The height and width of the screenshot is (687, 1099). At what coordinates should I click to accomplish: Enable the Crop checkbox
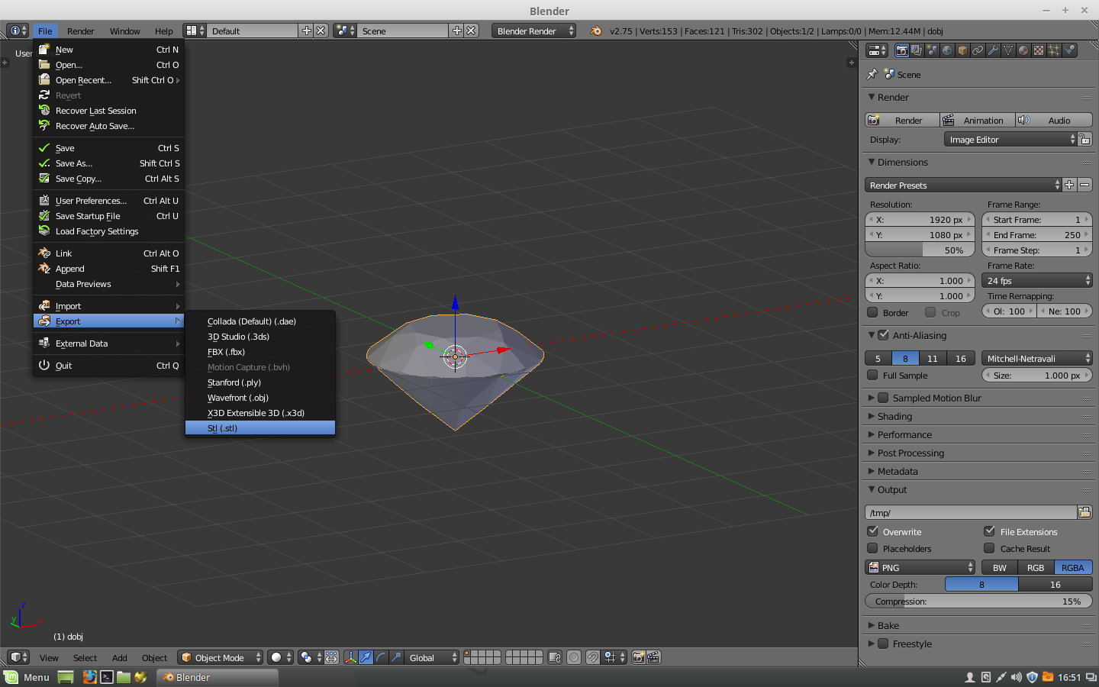(930, 312)
